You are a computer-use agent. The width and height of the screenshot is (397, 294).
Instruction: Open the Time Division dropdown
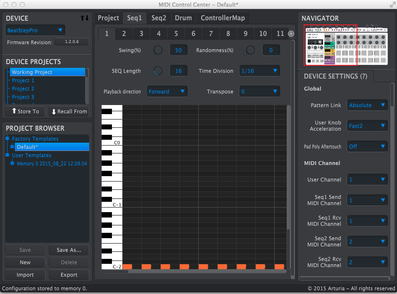(x=259, y=71)
